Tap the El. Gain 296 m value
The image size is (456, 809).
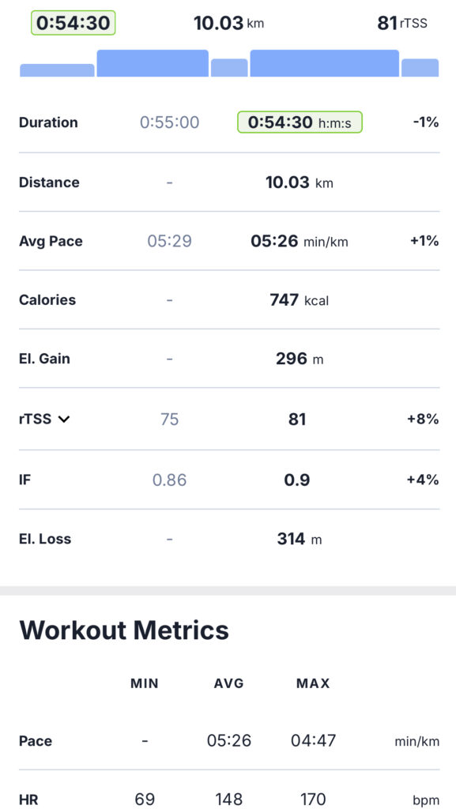pos(300,359)
